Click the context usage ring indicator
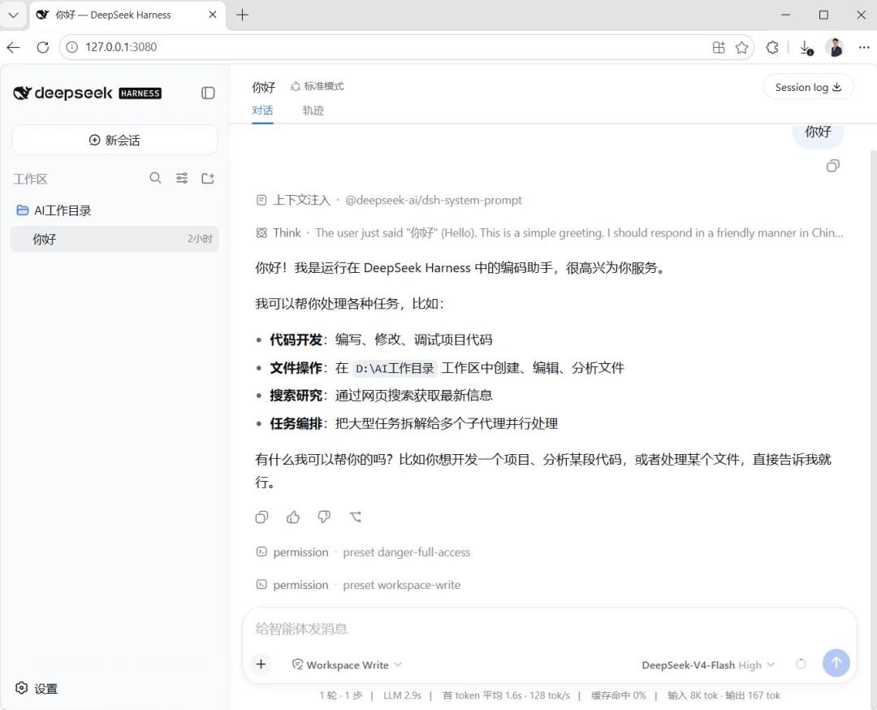This screenshot has width=877, height=710. (x=801, y=665)
